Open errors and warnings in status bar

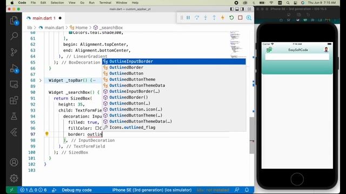coord(34,190)
